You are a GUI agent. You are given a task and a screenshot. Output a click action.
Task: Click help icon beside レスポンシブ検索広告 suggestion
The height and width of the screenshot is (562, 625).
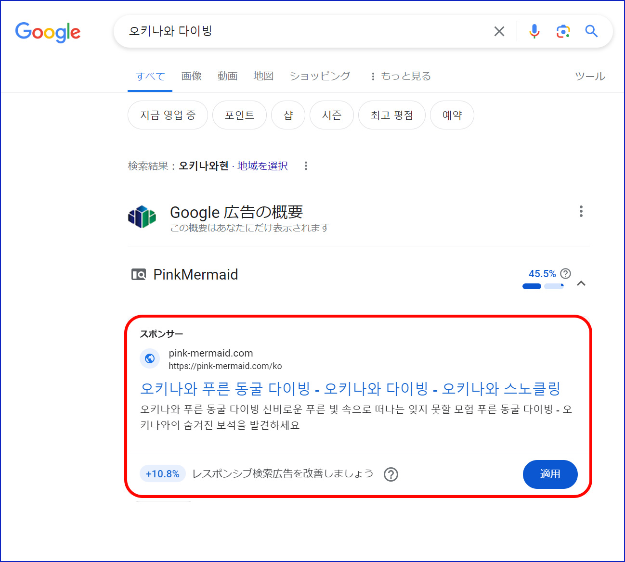point(391,474)
